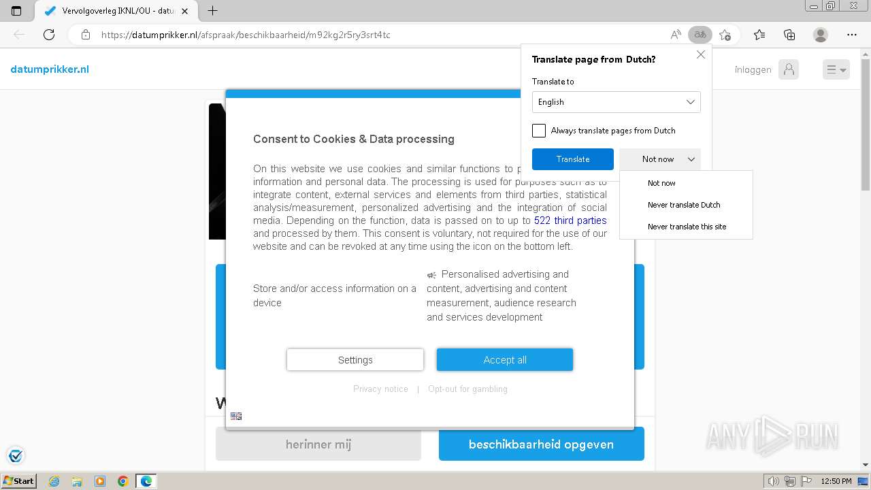
Task: Open tab actions menu icon
Action: point(16,11)
